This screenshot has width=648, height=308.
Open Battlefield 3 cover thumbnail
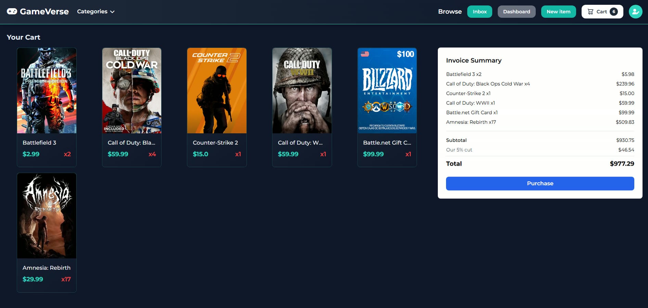(47, 90)
